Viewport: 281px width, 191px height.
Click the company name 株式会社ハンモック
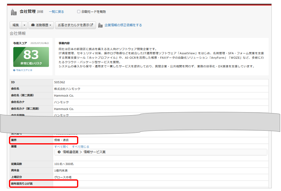67,89
